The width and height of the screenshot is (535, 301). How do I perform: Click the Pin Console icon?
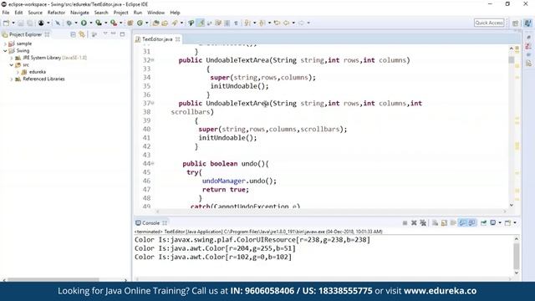click(483, 223)
